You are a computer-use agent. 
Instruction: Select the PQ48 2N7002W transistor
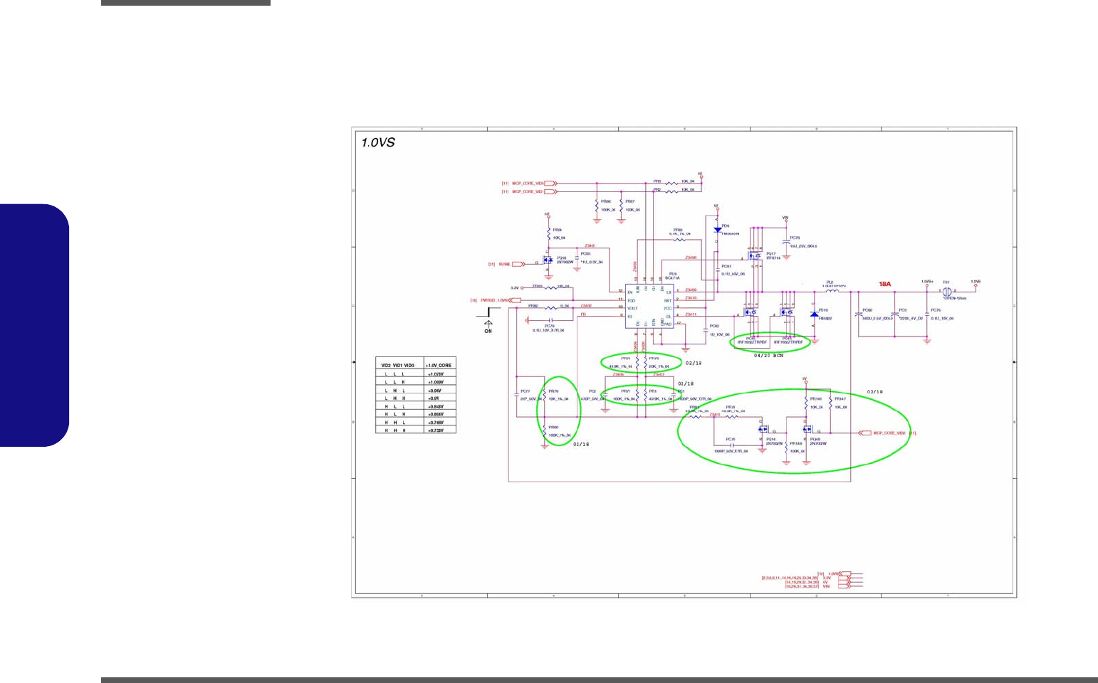[807, 430]
